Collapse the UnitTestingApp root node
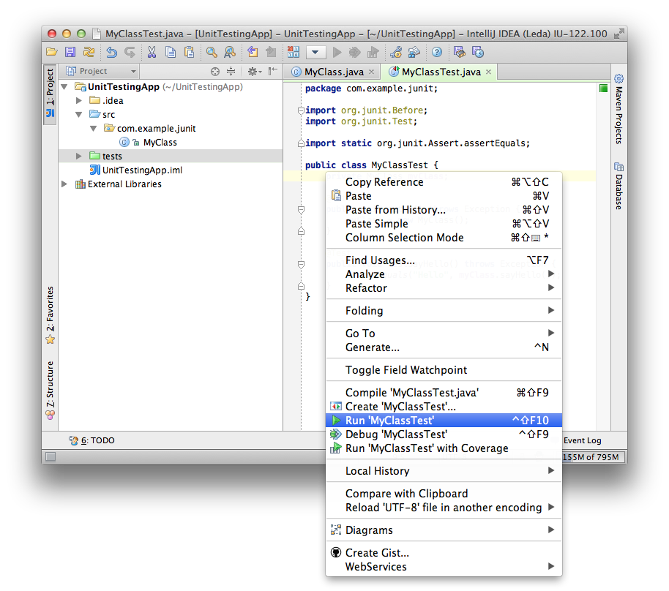The height and width of the screenshot is (591, 669). [64, 87]
